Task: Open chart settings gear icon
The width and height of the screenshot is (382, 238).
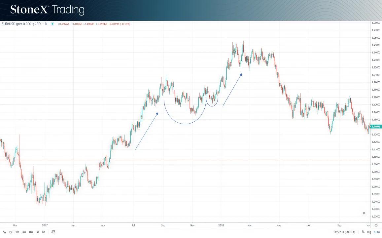Action: (376, 225)
